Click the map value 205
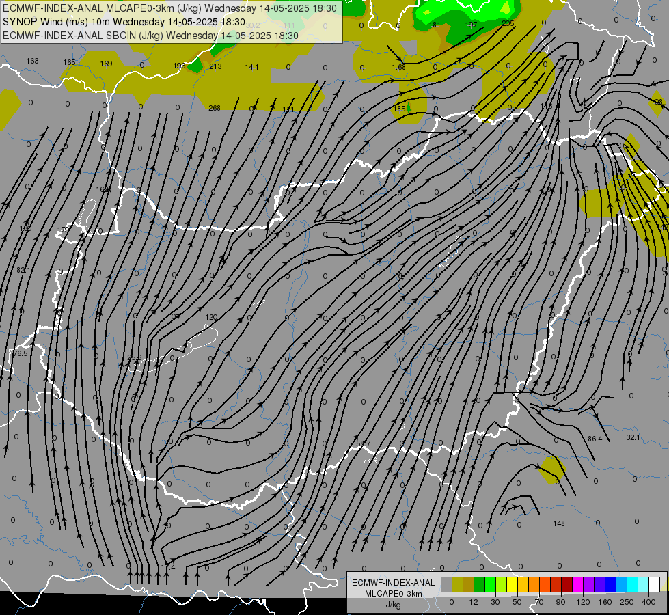669x615 pixels. coord(508,23)
